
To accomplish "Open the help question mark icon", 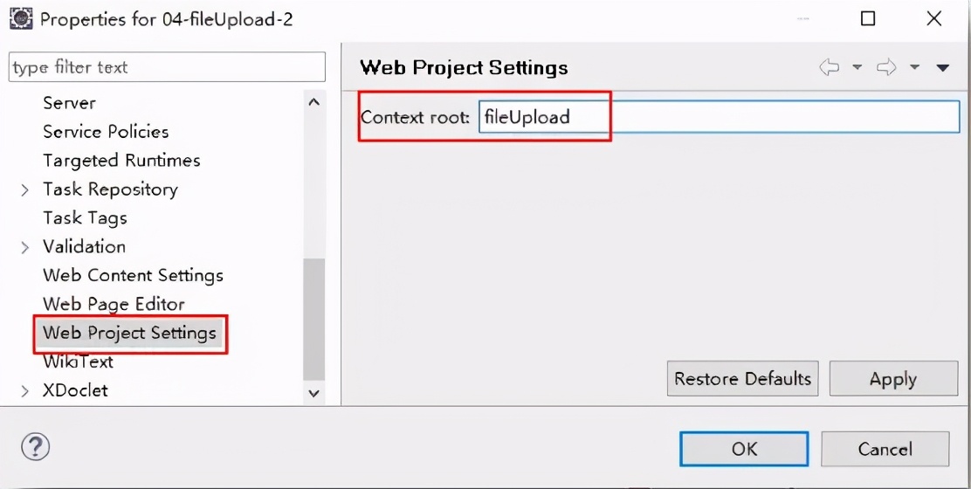I will [35, 448].
